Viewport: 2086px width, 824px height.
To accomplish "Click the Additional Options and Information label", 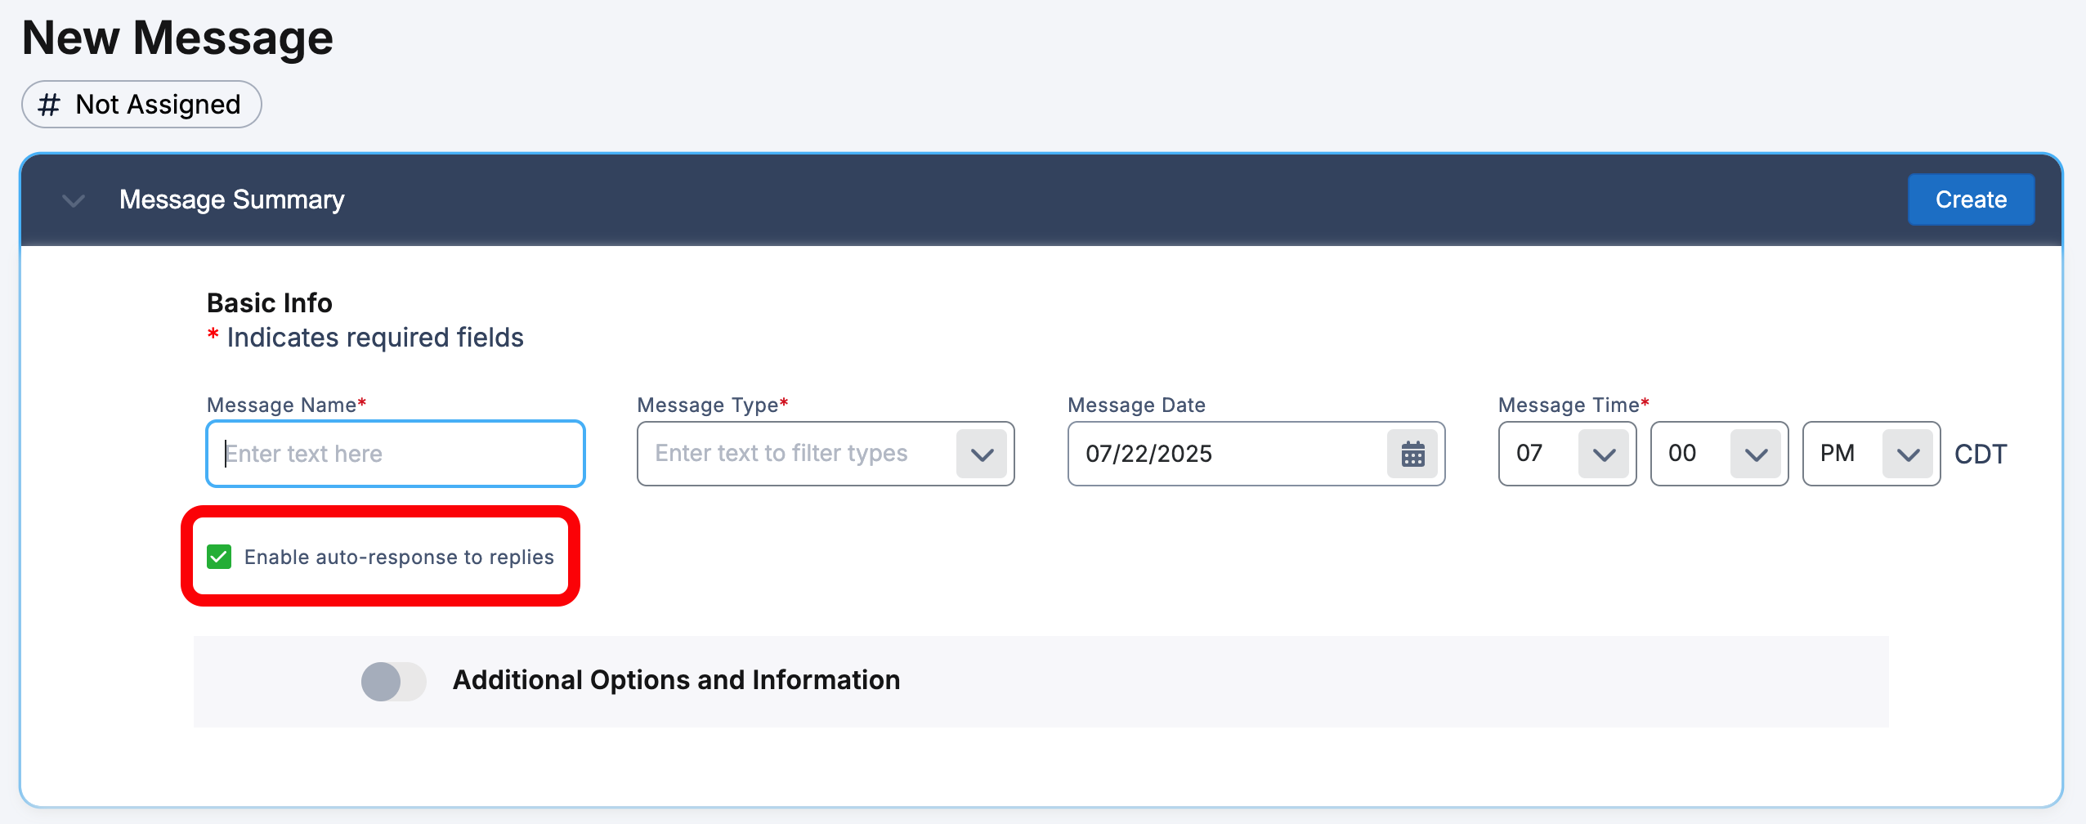I will click(x=676, y=680).
